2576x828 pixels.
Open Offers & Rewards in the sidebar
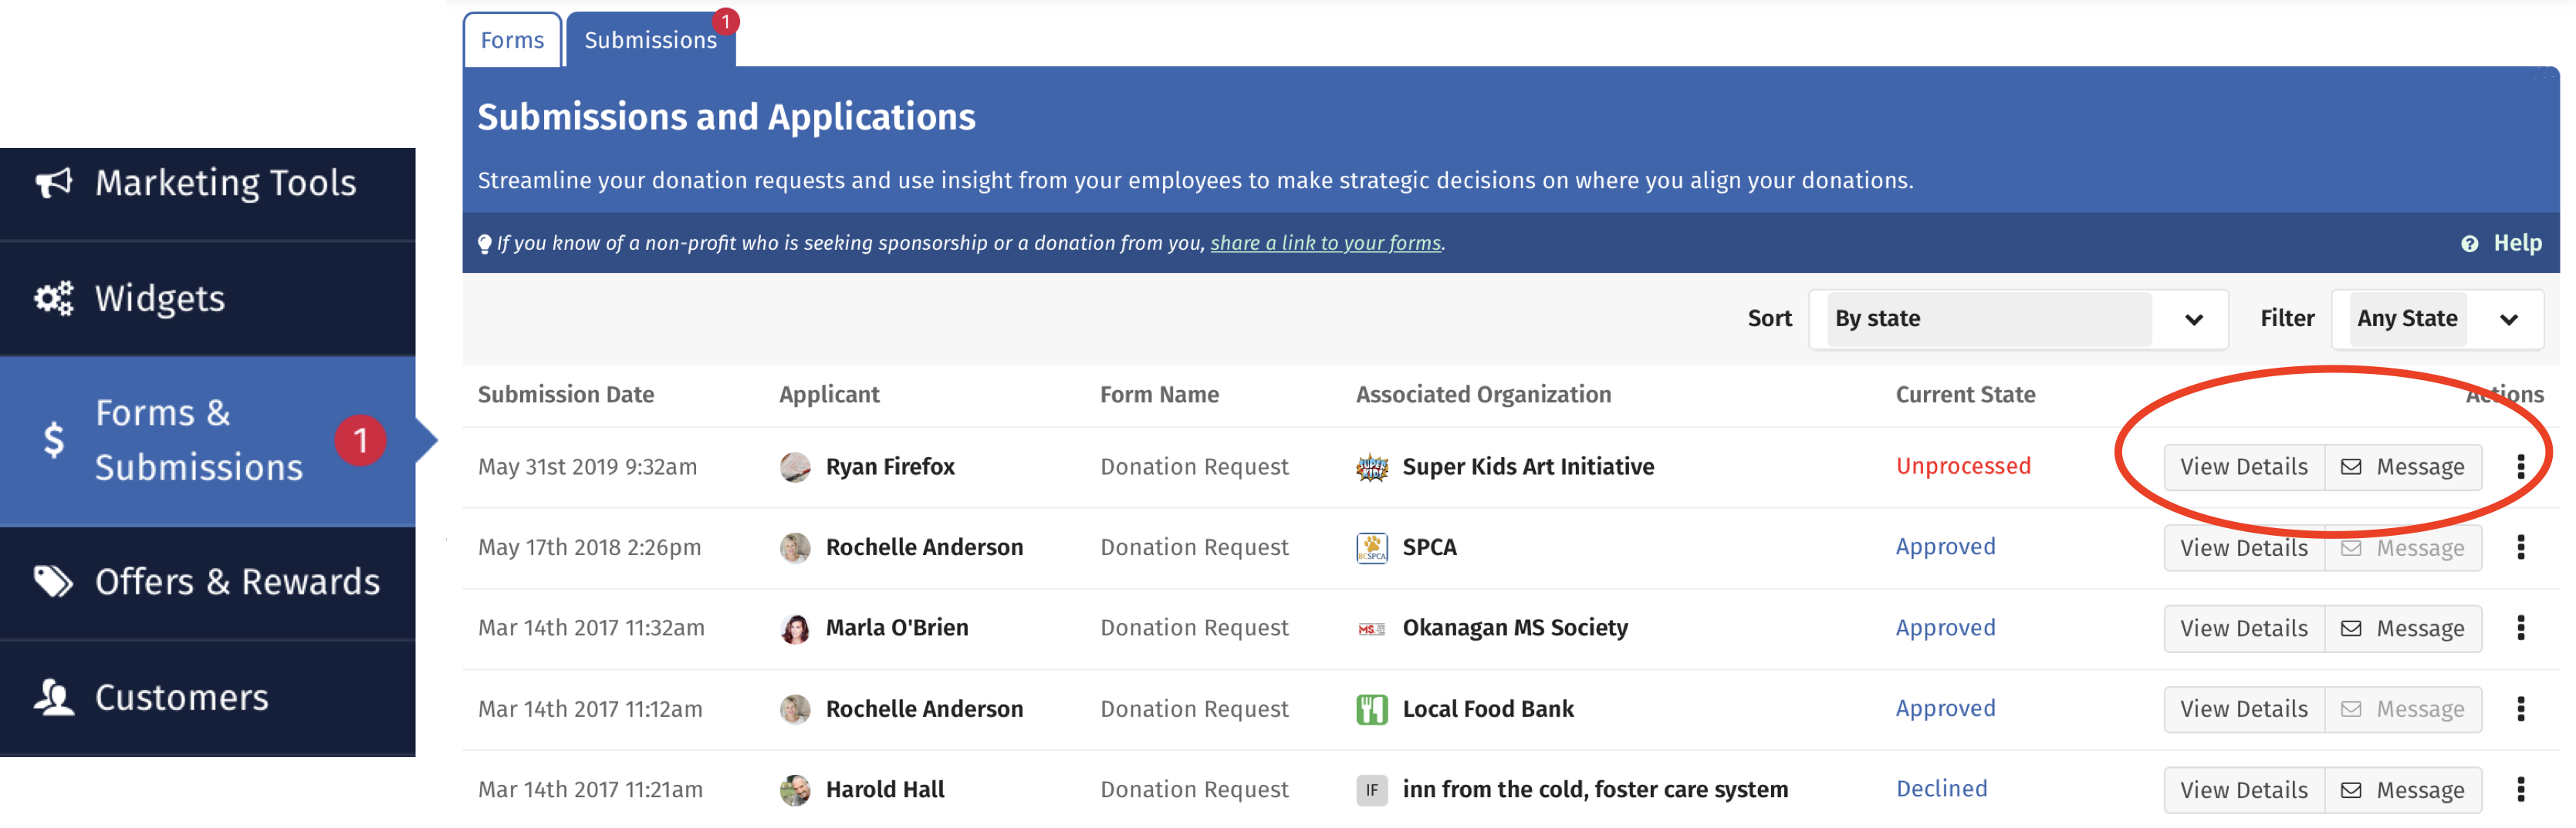pos(207,581)
